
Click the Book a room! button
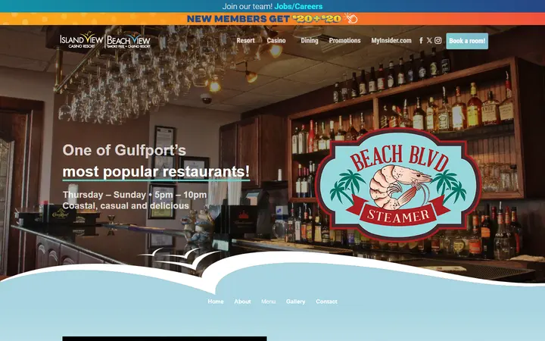pyautogui.click(x=467, y=41)
